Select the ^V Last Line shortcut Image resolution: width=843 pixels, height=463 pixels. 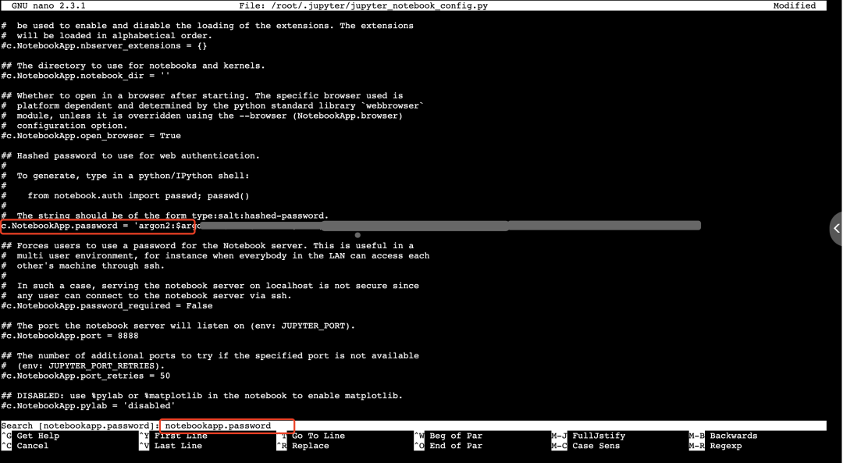[170, 446]
